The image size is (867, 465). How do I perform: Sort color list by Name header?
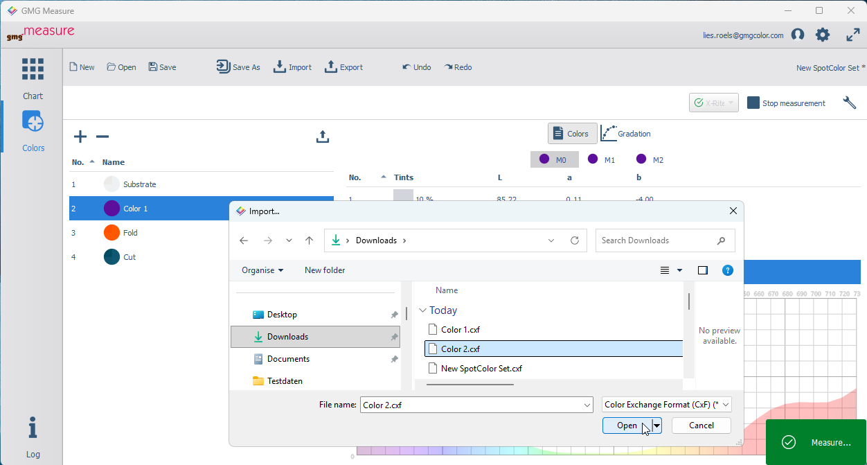pyautogui.click(x=114, y=162)
